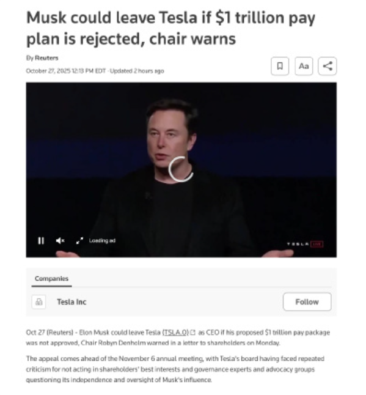The height and width of the screenshot is (395, 366).
Task: Open the TSLA.O ticker link
Action: point(176,333)
